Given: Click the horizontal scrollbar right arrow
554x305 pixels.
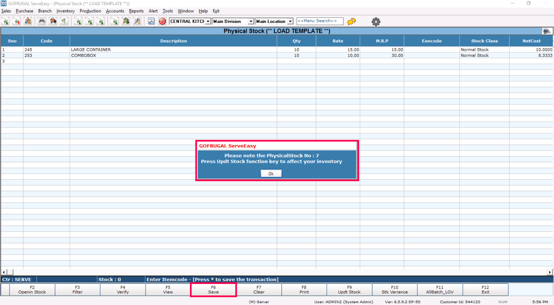Looking at the screenshot, I should click(549, 272).
